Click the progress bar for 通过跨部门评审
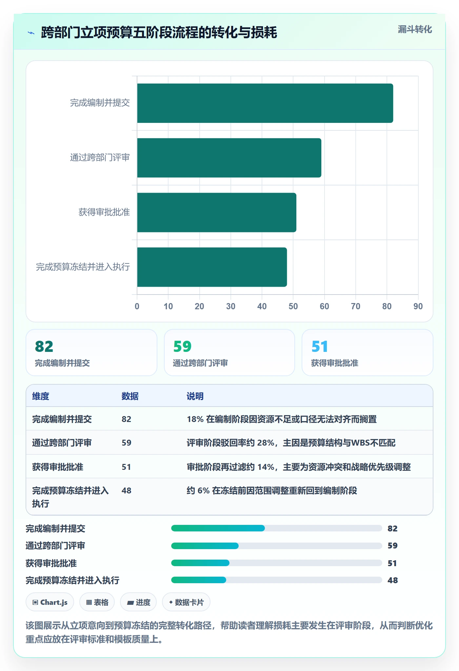 [x=277, y=546]
